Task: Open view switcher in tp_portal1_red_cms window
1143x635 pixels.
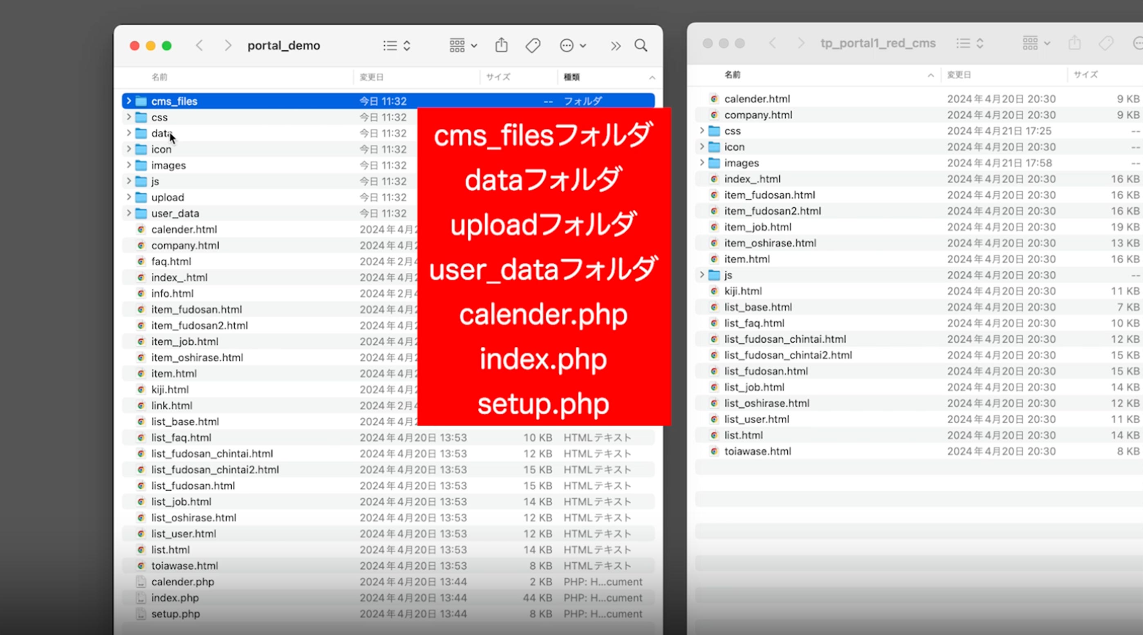Action: 970,43
